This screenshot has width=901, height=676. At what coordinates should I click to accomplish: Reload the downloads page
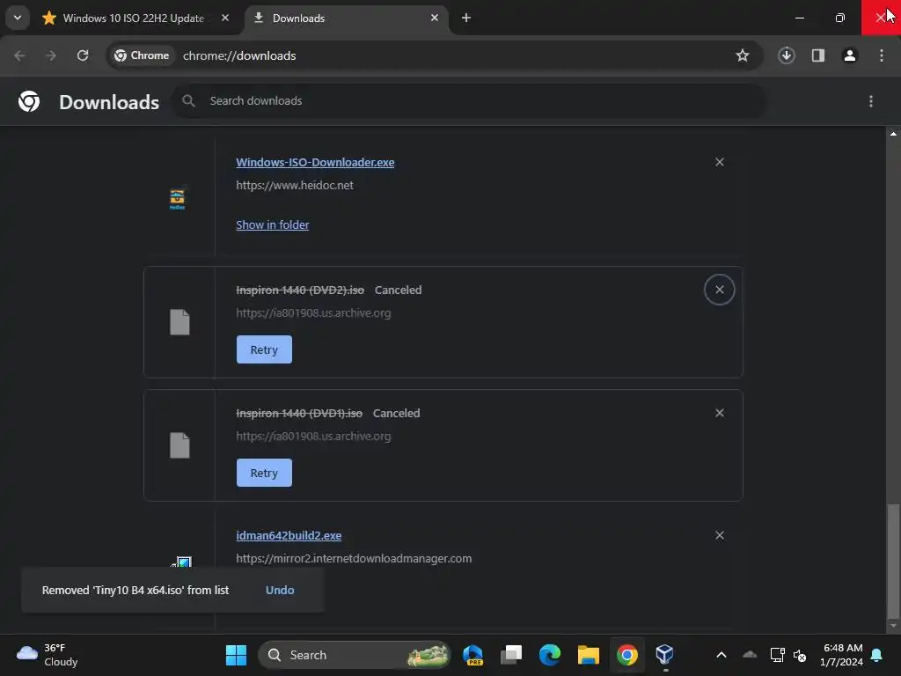click(83, 55)
